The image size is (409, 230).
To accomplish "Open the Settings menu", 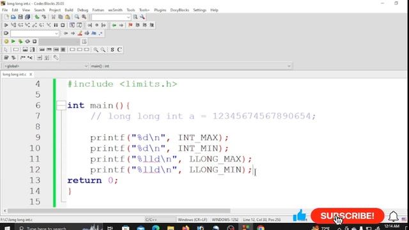I will point(199,10).
